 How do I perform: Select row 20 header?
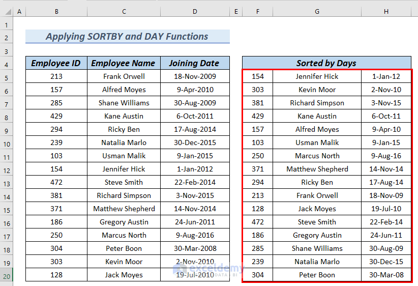(x=7, y=276)
